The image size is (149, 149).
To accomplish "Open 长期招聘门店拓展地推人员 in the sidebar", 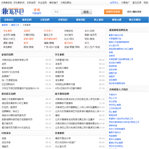I will tap(121, 59).
